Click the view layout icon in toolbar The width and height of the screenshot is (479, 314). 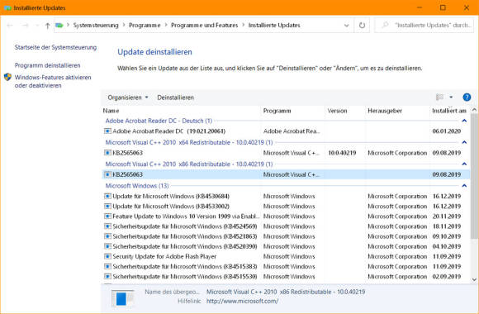tap(439, 98)
